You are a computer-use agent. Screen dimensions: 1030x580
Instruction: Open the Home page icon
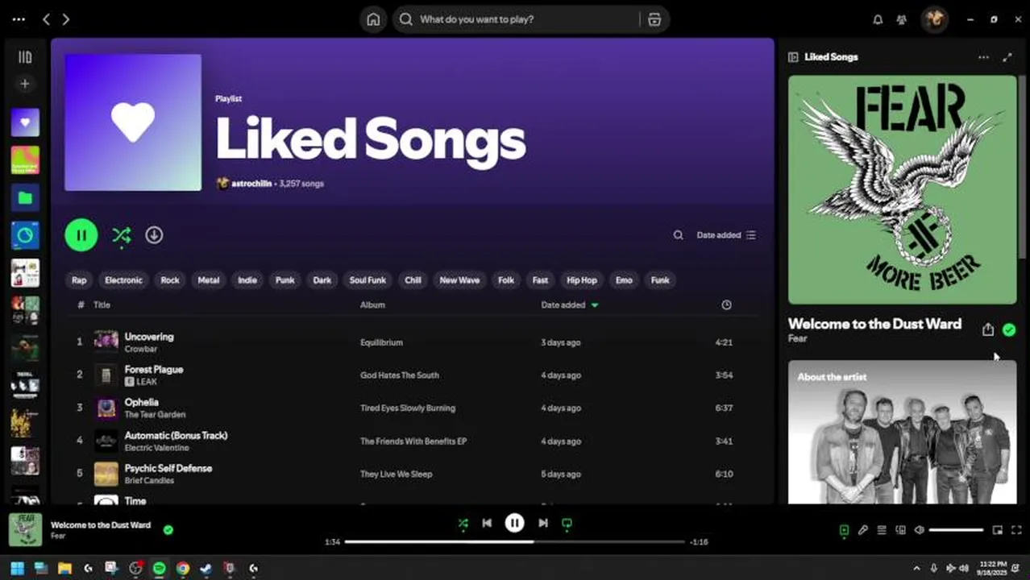373,19
